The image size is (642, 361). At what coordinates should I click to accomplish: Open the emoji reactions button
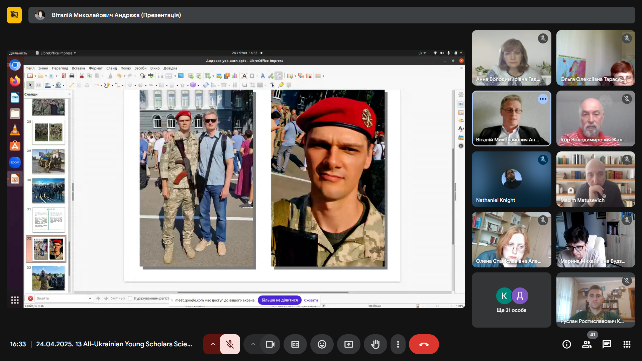pos(322,344)
